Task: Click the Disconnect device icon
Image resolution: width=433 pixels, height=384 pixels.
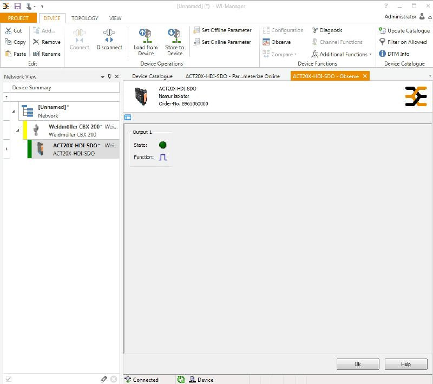Action: click(109, 36)
